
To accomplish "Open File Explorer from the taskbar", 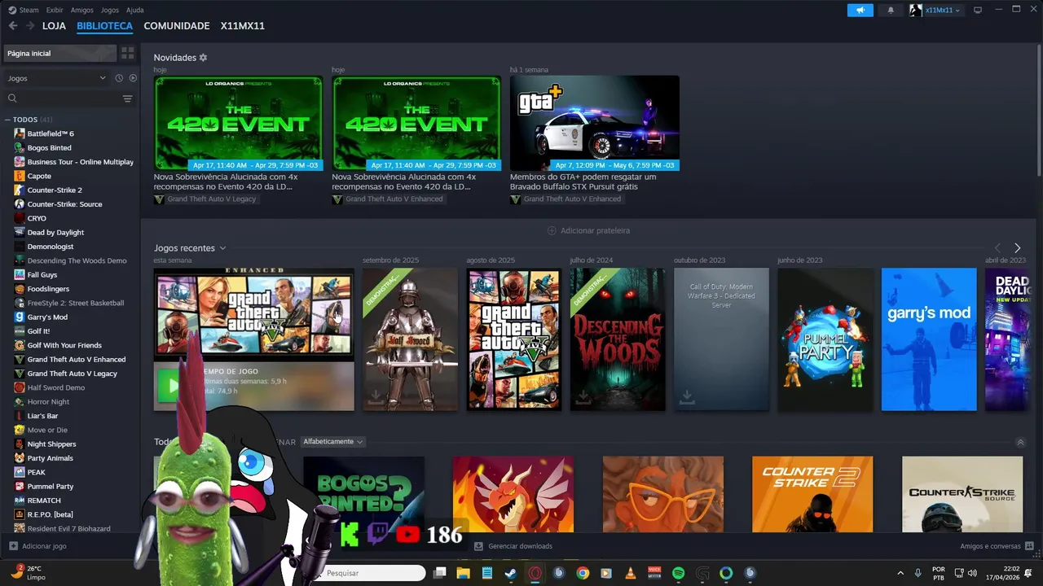I will pyautogui.click(x=464, y=573).
